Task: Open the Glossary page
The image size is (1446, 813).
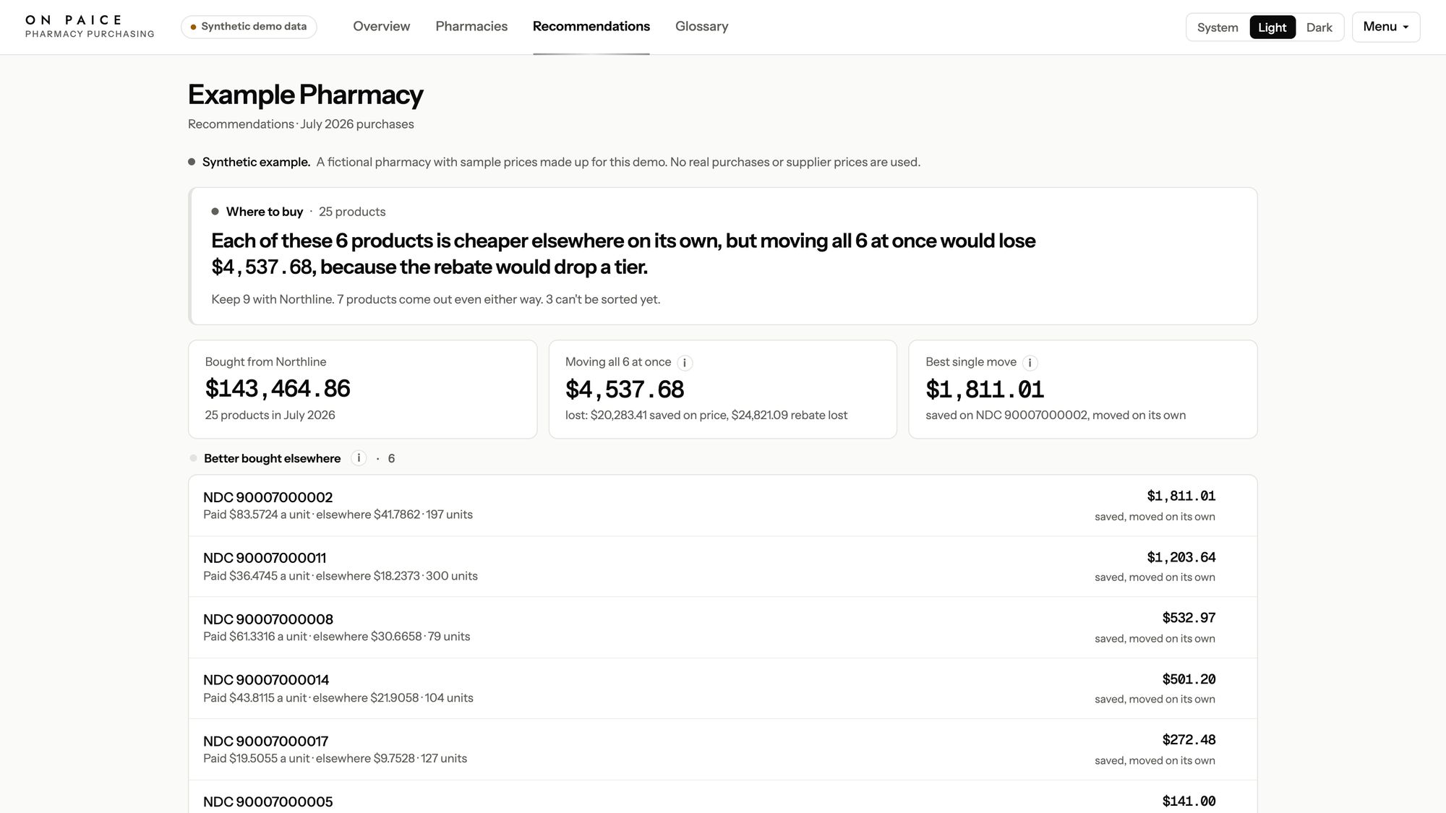Action: [x=701, y=27]
